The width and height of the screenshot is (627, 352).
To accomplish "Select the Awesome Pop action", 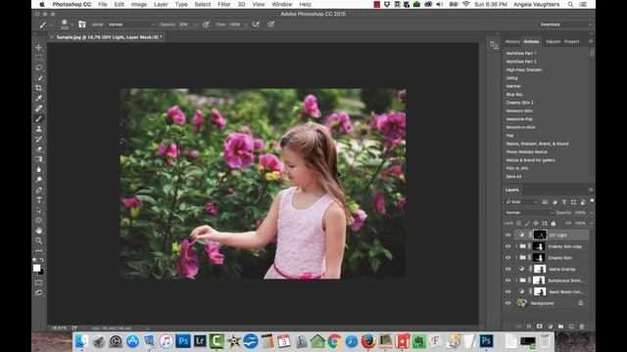I will click(x=519, y=119).
